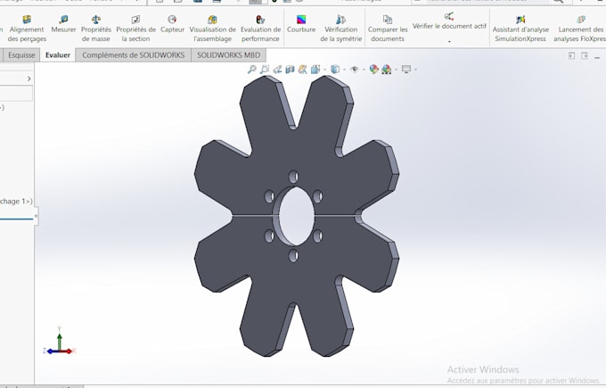This screenshot has width=606, height=388.
Task: Open Dynamic Annotation Views tool
Action: (x=303, y=70)
